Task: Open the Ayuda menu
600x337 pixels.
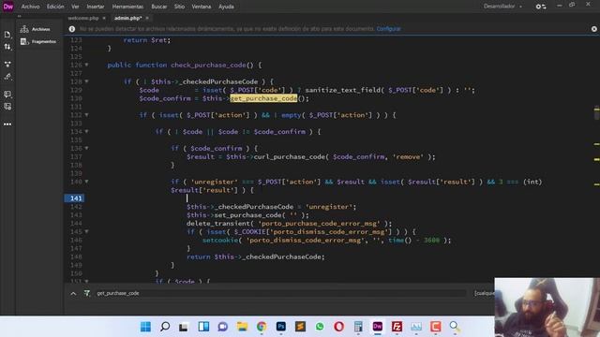Action: tap(226, 7)
